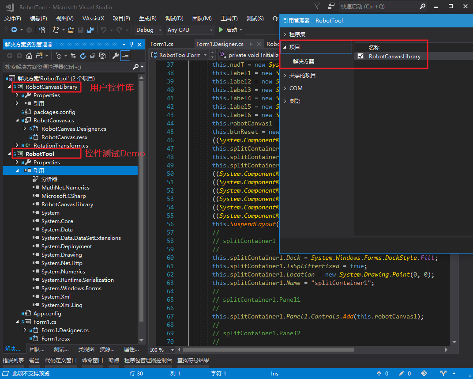Viewport: 473px width, 379px height.
Task: Click the Undo toolbar icon
Action: pyautogui.click(x=104, y=30)
